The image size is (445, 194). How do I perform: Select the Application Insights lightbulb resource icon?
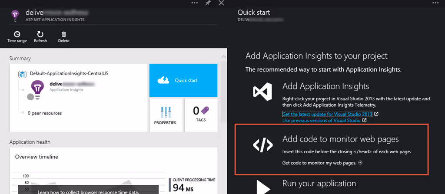coord(37,89)
